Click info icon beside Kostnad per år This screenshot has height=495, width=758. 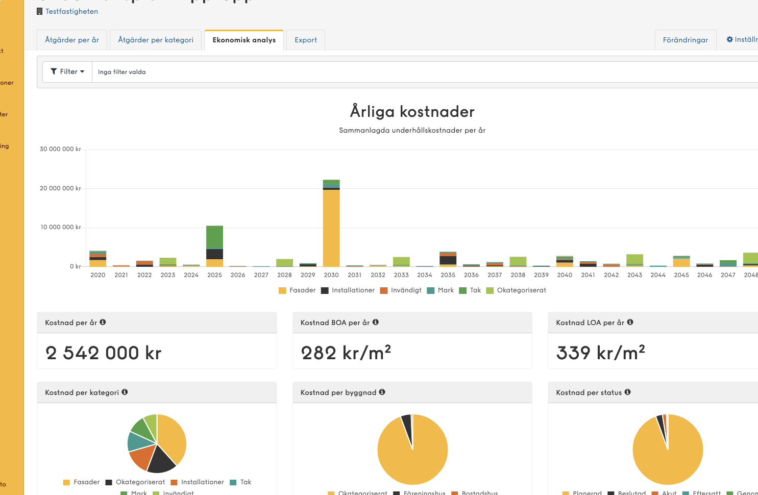click(x=103, y=322)
